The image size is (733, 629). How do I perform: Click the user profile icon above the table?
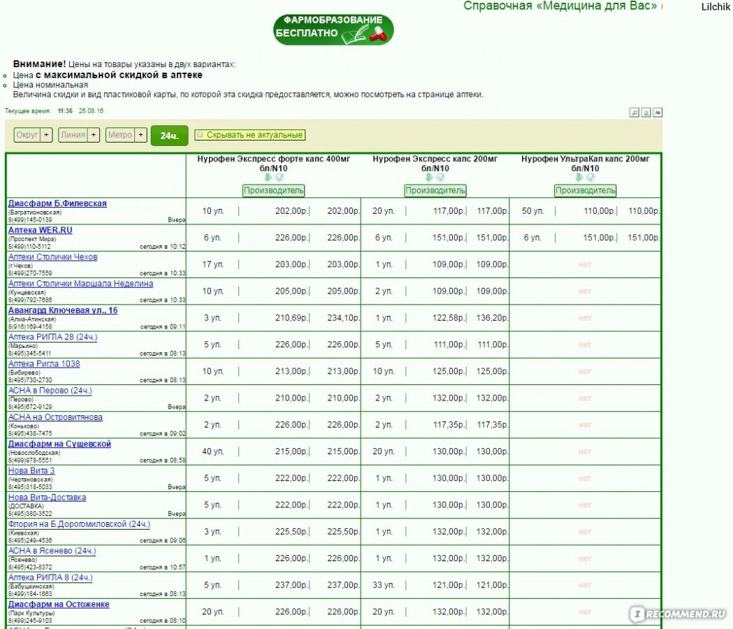[646, 113]
